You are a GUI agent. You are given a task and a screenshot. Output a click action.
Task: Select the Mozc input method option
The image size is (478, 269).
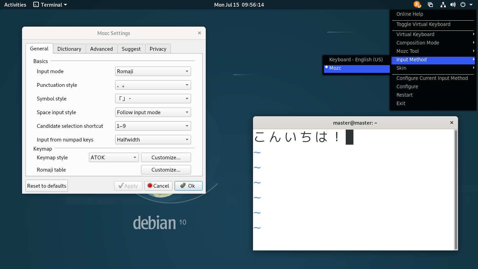click(357, 68)
